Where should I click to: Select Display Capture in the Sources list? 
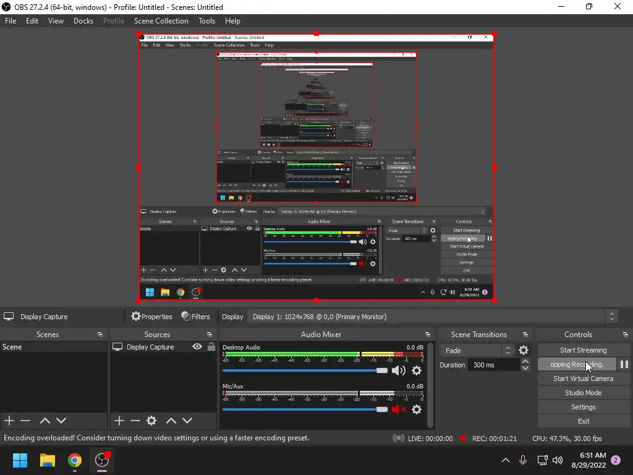[150, 347]
